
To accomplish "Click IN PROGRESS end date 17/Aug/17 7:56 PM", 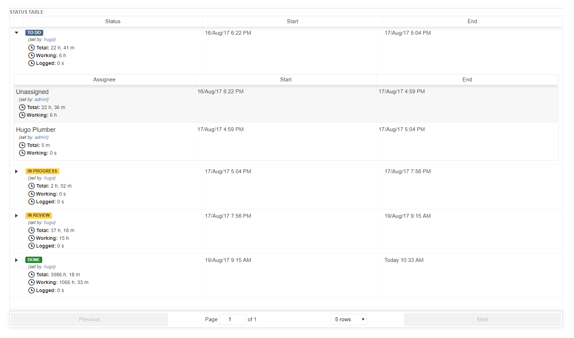I will (x=408, y=171).
